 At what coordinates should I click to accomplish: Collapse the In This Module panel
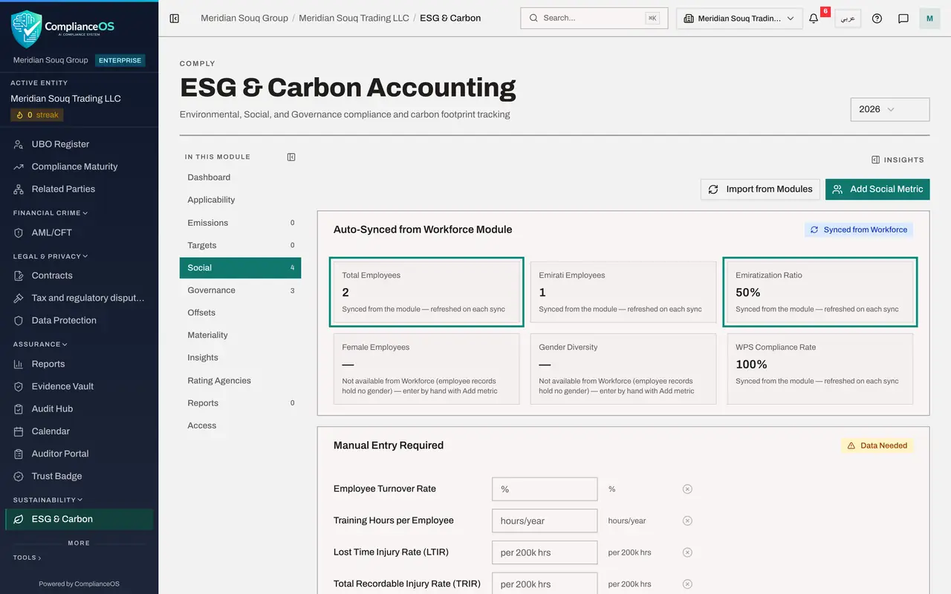(x=291, y=157)
